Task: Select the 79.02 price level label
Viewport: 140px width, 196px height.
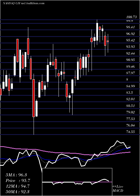Action: pos(130,112)
